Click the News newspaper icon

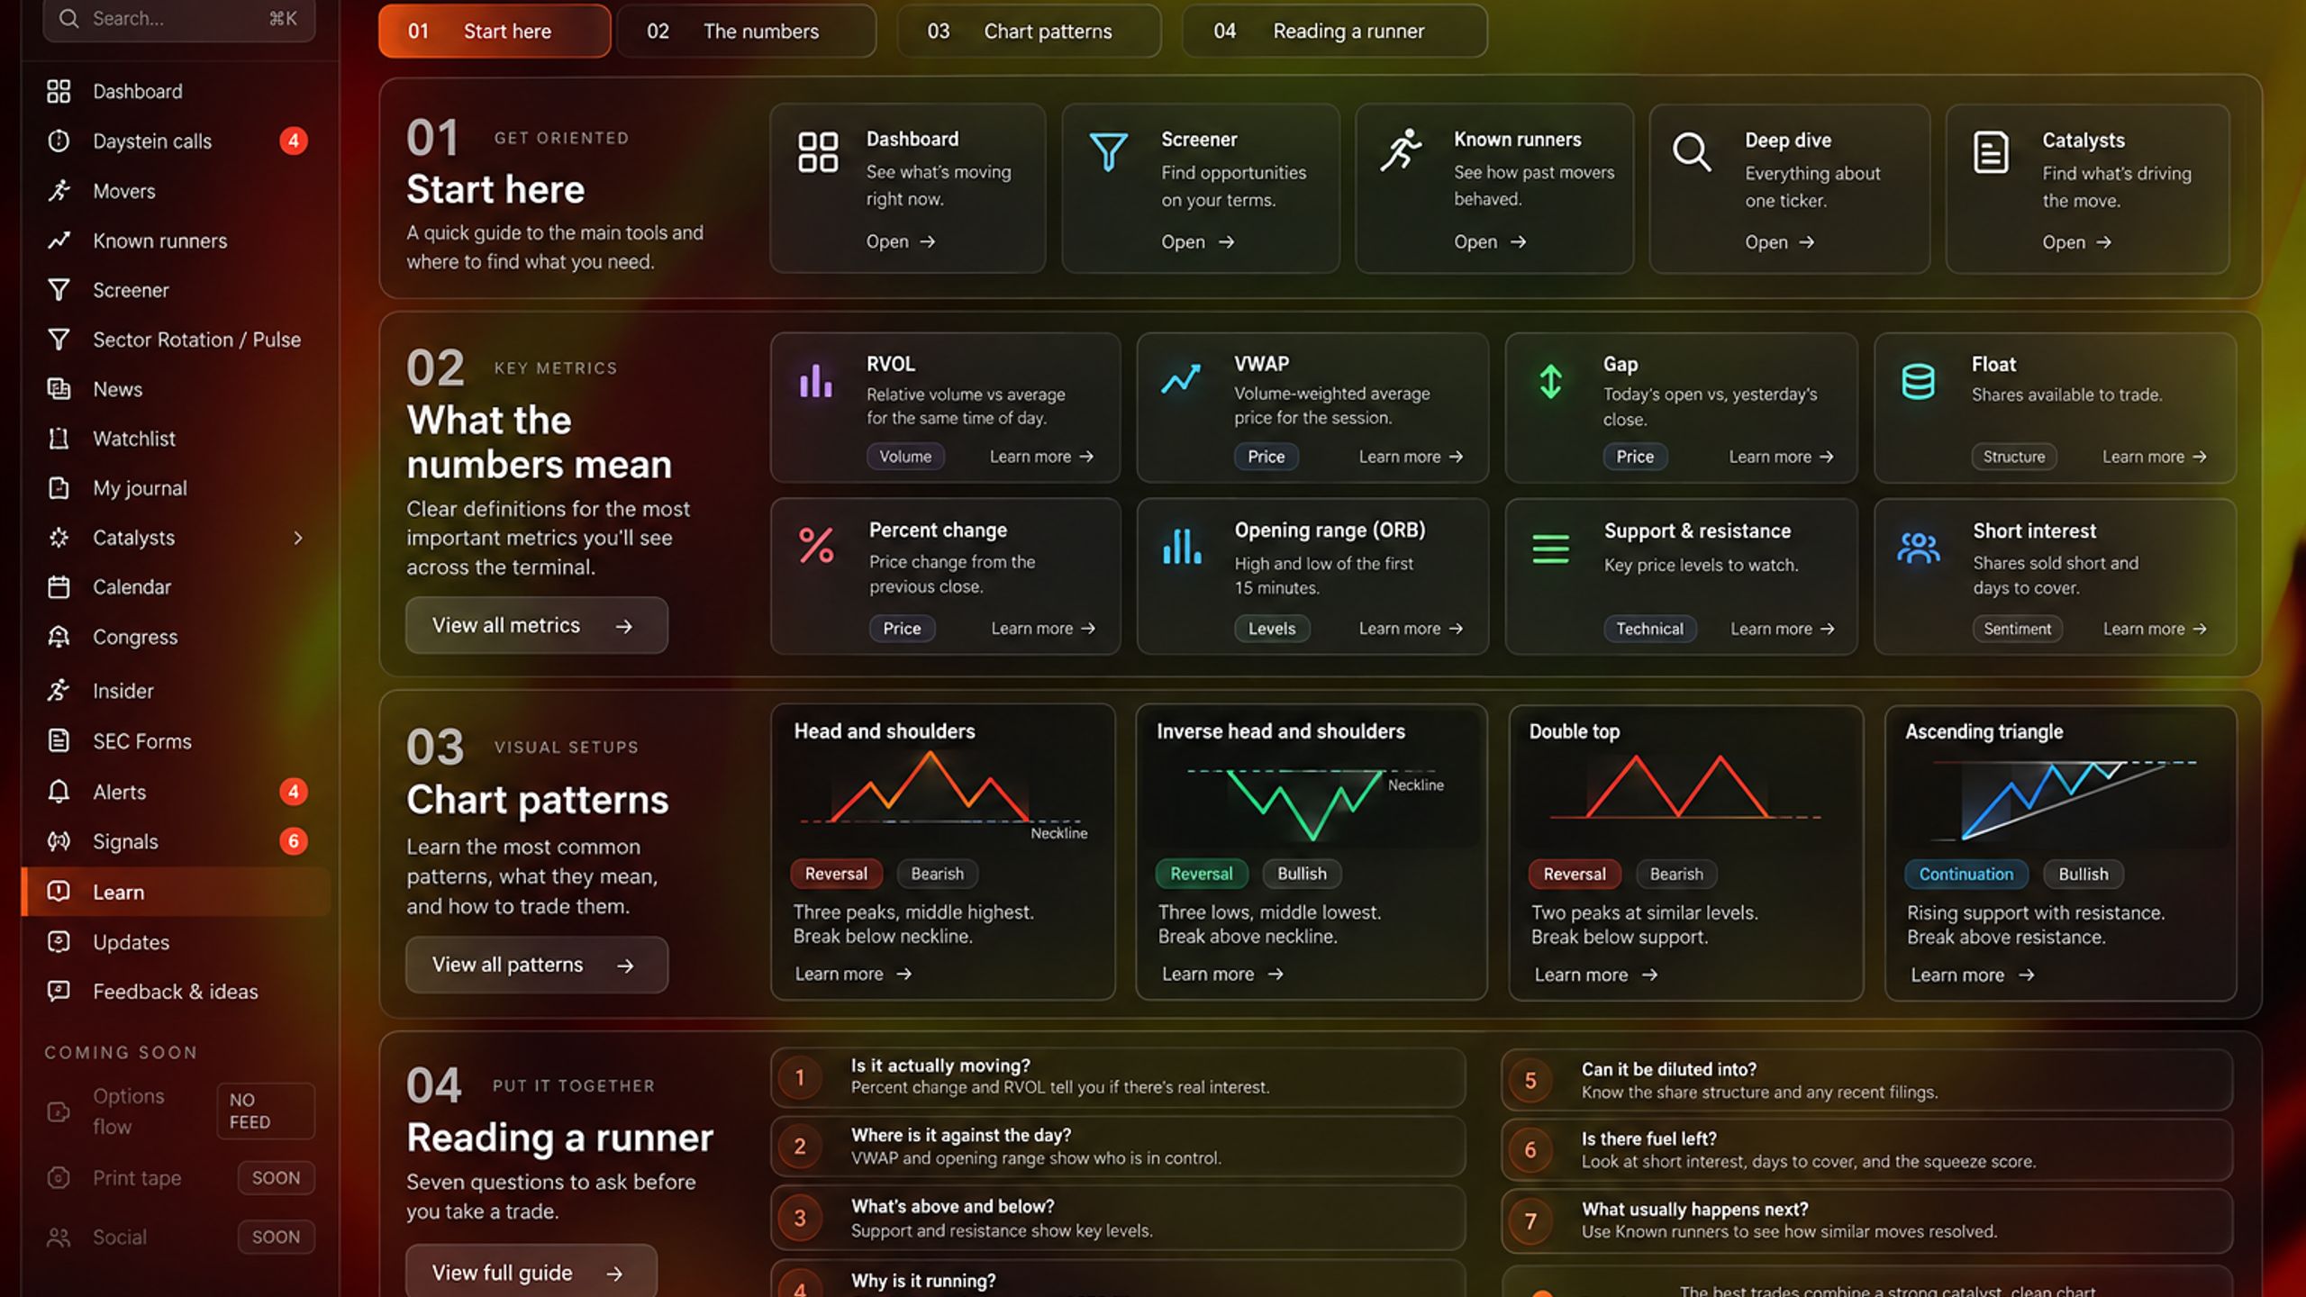59,389
